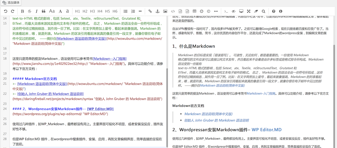Click the Undo arrow icon
This screenshot has width=337, height=148.
pos(6,11)
